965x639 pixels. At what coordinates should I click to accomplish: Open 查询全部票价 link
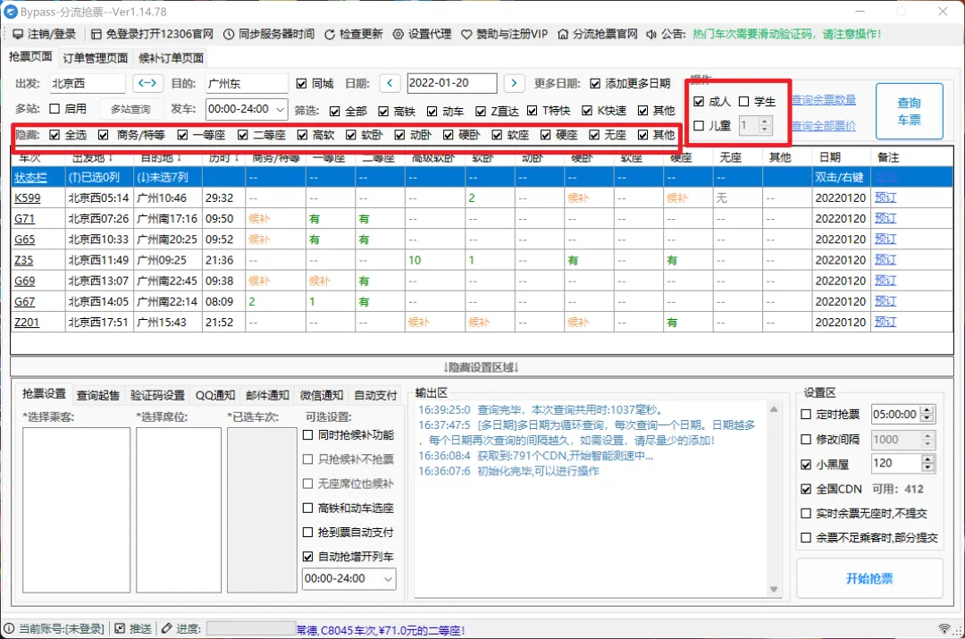(x=824, y=126)
